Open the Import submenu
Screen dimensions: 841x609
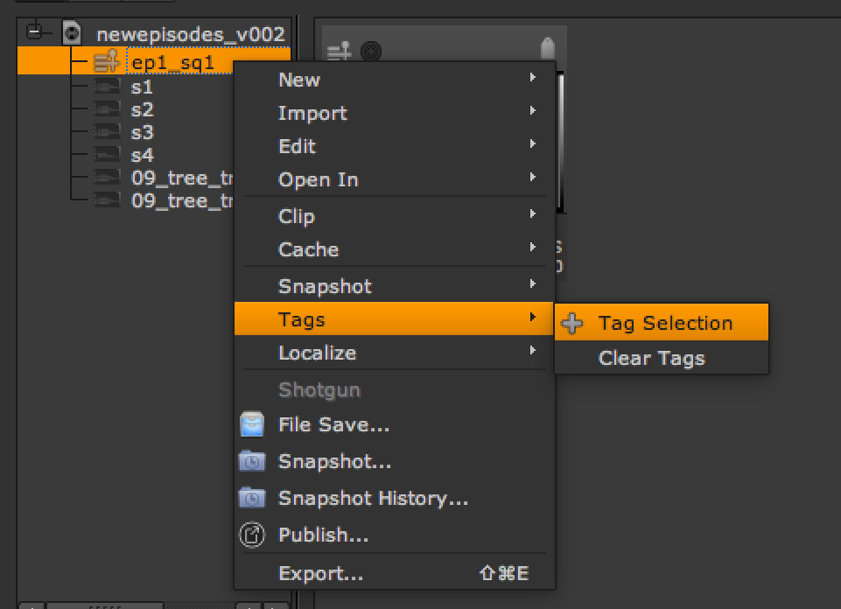tap(312, 113)
